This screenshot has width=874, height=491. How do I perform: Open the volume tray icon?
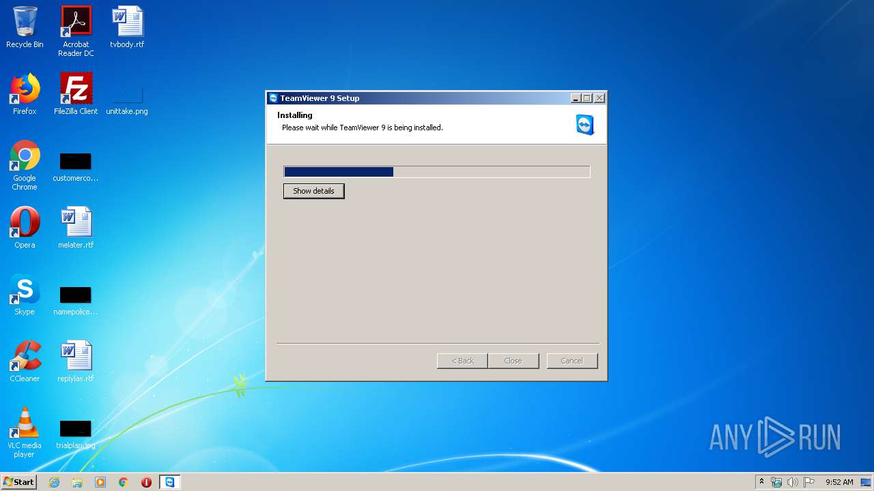(793, 482)
